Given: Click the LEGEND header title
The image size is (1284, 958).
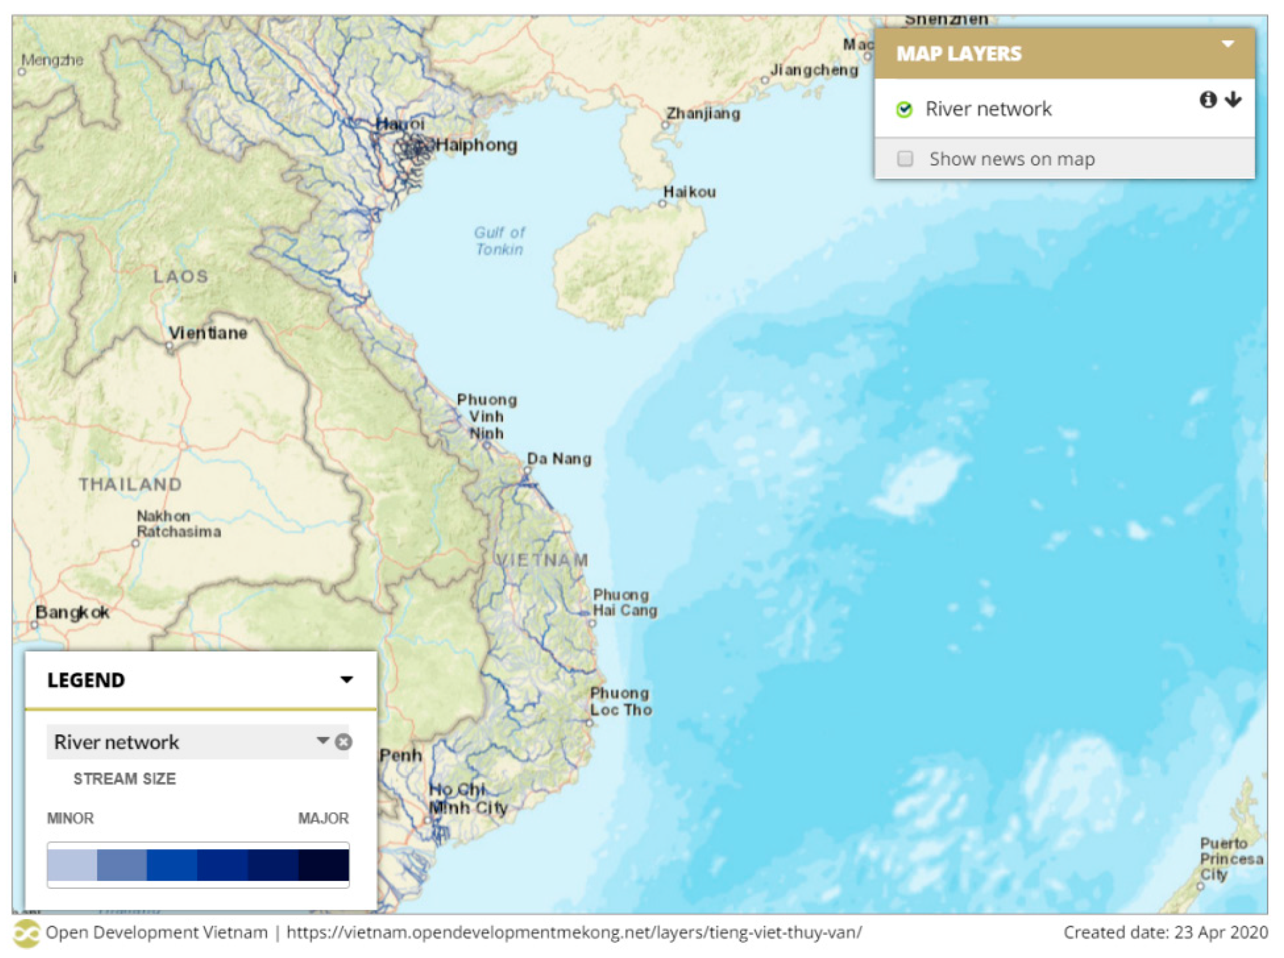Looking at the screenshot, I should 86,680.
